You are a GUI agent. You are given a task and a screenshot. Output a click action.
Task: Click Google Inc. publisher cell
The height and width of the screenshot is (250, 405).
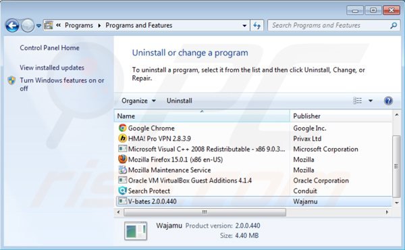click(x=310, y=128)
